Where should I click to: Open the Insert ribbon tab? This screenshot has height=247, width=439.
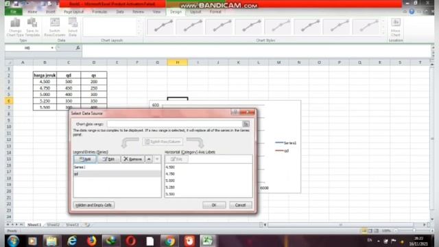pyautogui.click(x=51, y=12)
